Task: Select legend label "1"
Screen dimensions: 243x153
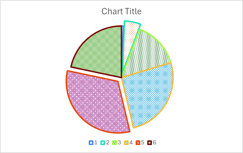Action: (x=96, y=143)
